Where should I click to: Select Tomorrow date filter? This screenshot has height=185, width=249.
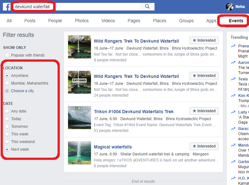pyautogui.click(x=7, y=127)
